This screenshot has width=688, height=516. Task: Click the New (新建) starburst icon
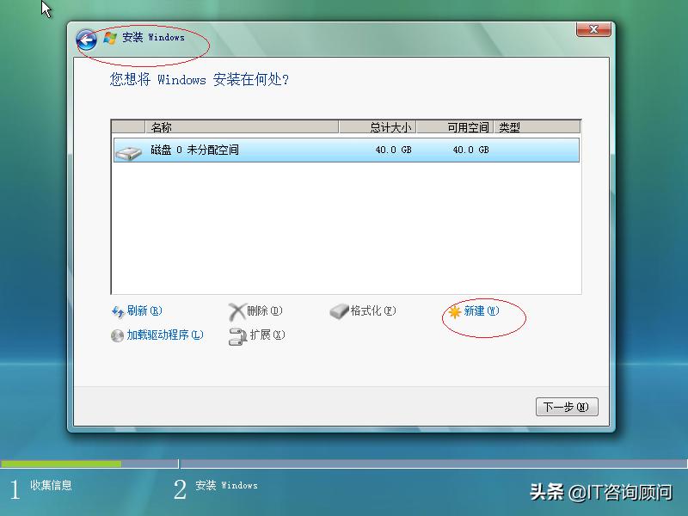tap(456, 311)
